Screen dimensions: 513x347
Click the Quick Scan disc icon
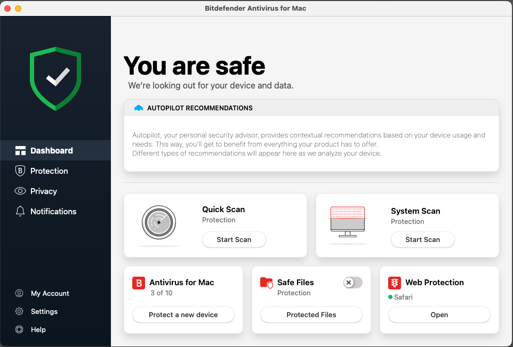[x=158, y=222]
